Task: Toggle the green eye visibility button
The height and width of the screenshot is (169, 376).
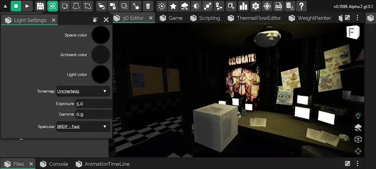Action: click(53, 6)
